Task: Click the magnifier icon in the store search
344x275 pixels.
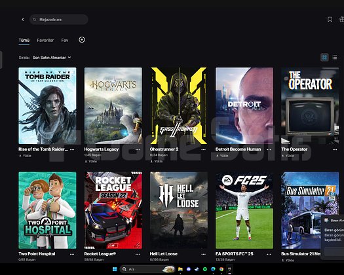Action: coord(35,20)
